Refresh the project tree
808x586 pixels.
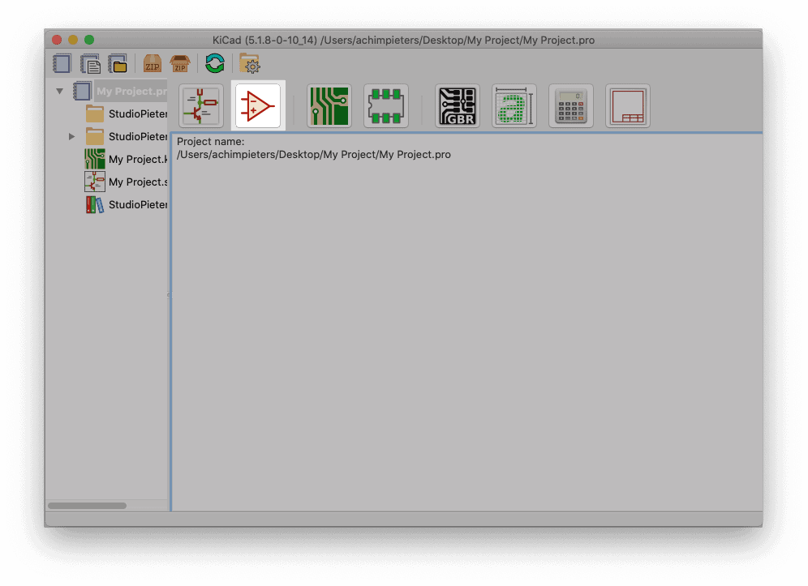pyautogui.click(x=215, y=64)
